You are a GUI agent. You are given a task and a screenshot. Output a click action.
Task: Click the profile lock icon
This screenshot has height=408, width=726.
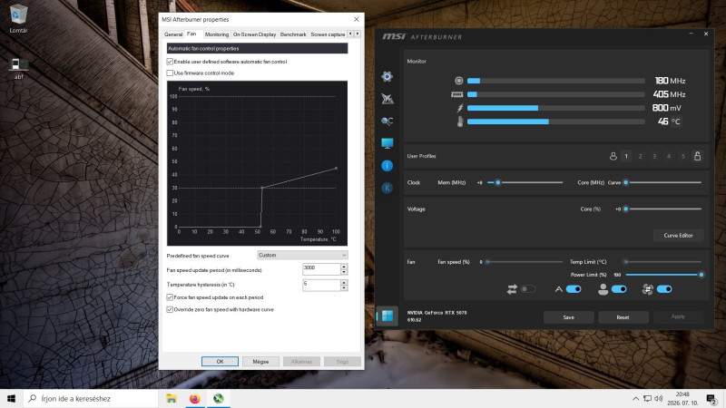click(x=697, y=156)
